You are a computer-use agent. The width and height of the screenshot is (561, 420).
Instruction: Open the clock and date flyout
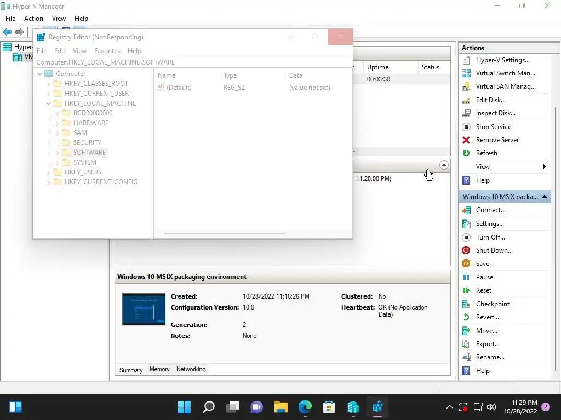[x=520, y=407]
